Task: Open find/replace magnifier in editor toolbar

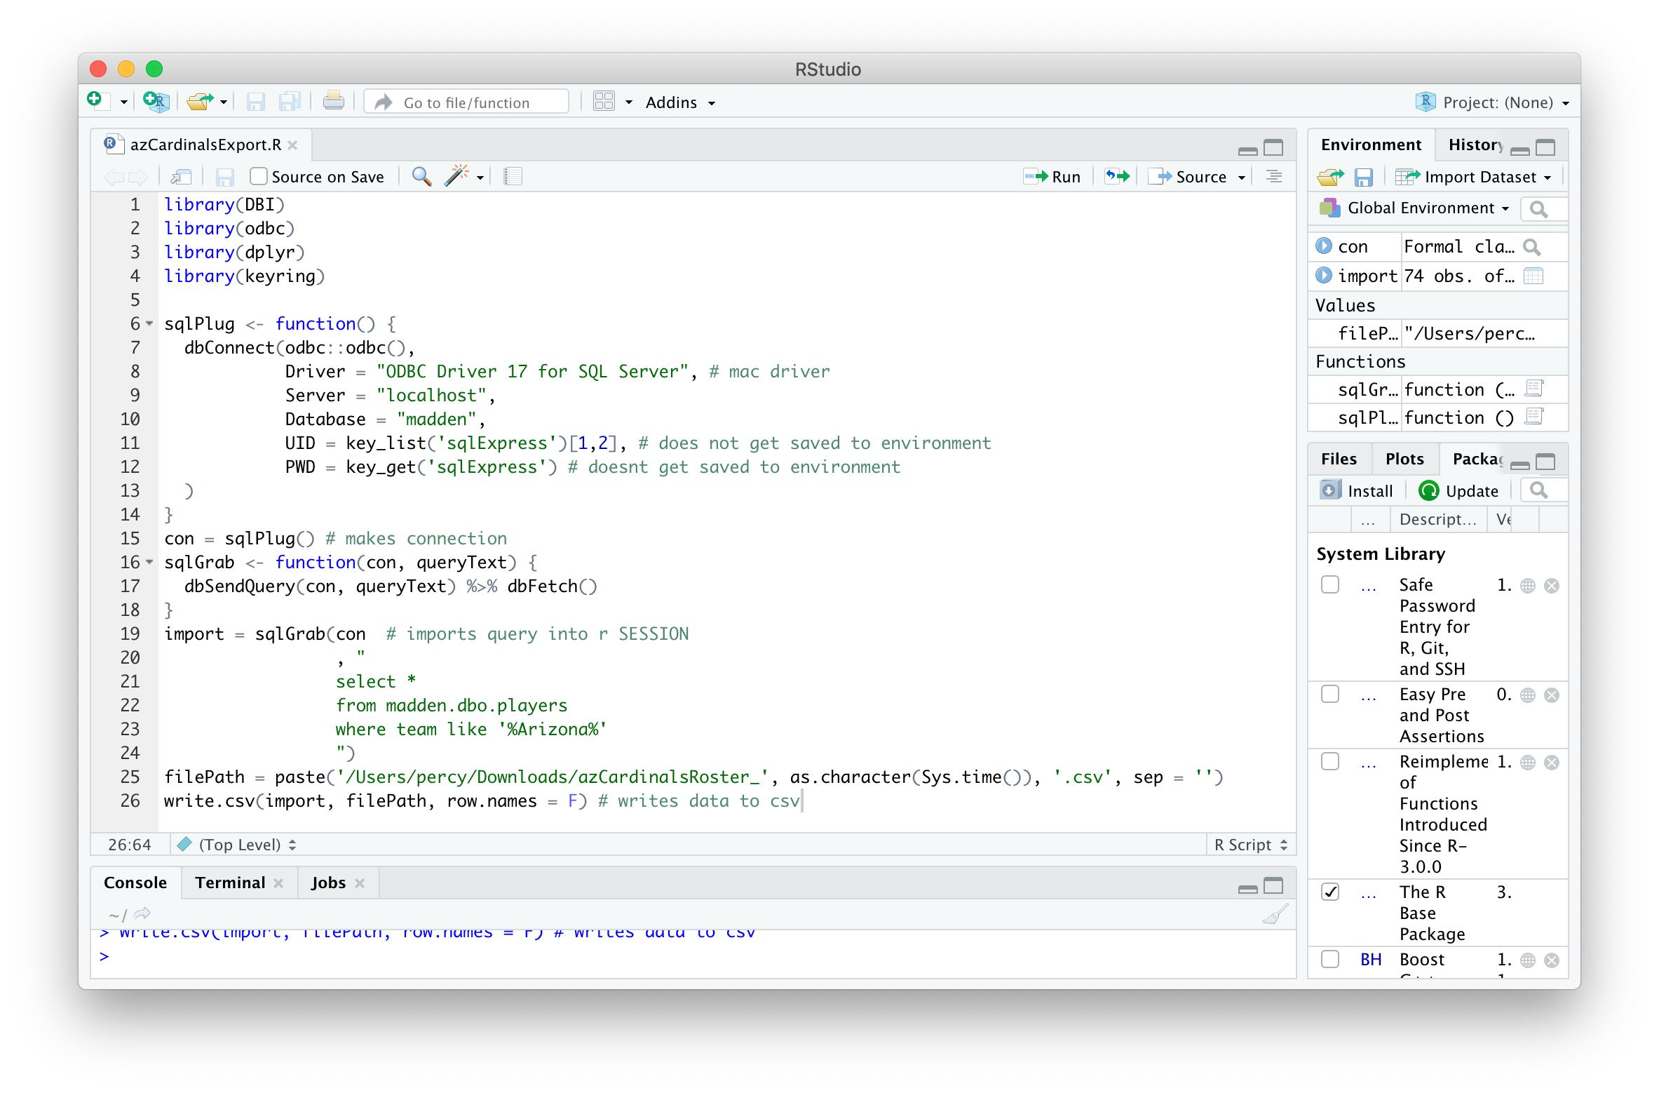Action: (x=421, y=176)
